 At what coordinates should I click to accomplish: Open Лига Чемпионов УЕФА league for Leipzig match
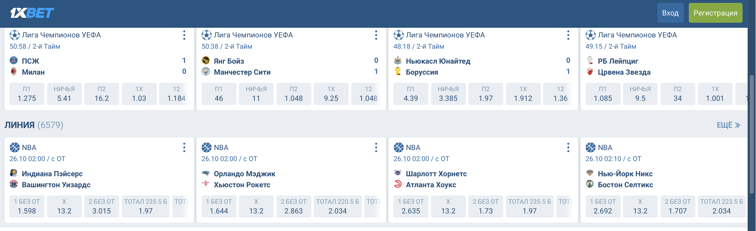coord(637,35)
